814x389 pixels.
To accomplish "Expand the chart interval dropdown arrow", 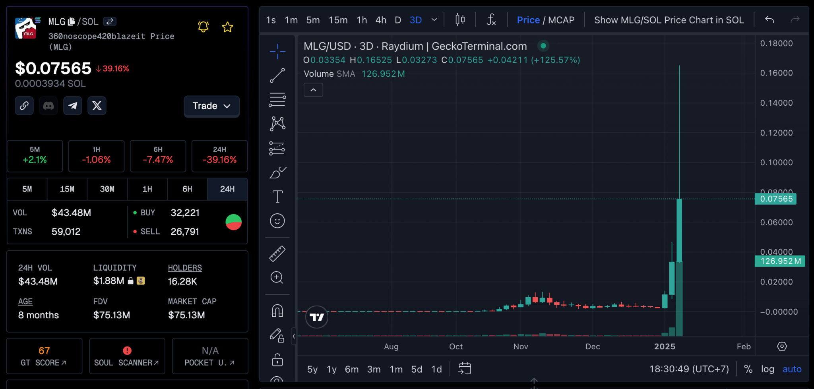I will [x=434, y=20].
